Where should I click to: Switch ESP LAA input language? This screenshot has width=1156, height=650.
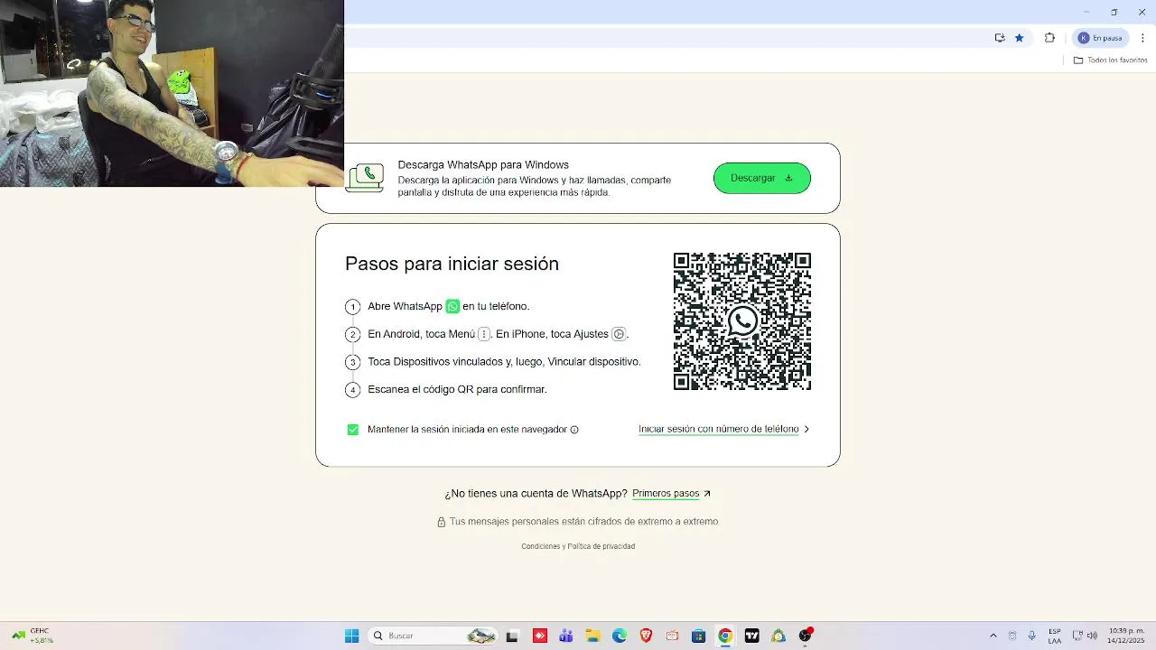(1055, 636)
